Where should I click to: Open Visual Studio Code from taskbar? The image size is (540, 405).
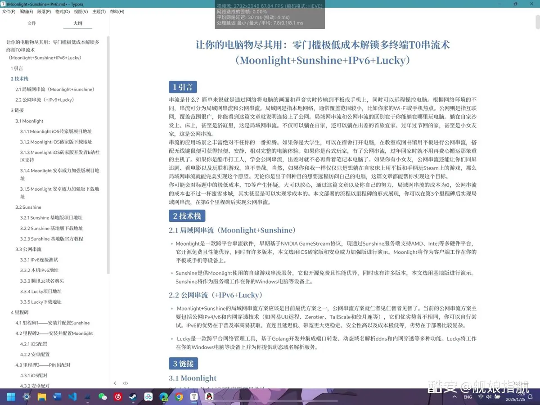[72, 397]
